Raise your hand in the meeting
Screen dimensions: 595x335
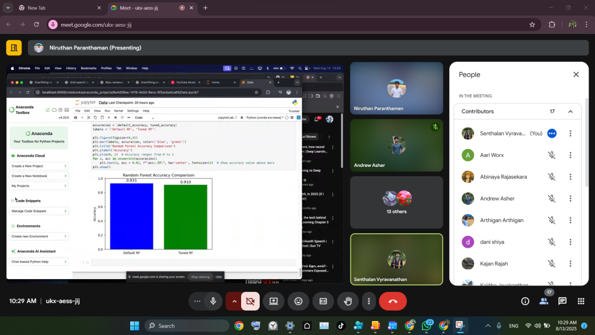click(348, 301)
